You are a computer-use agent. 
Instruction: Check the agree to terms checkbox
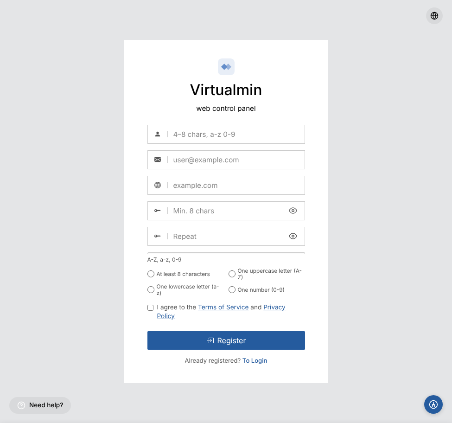click(x=151, y=308)
